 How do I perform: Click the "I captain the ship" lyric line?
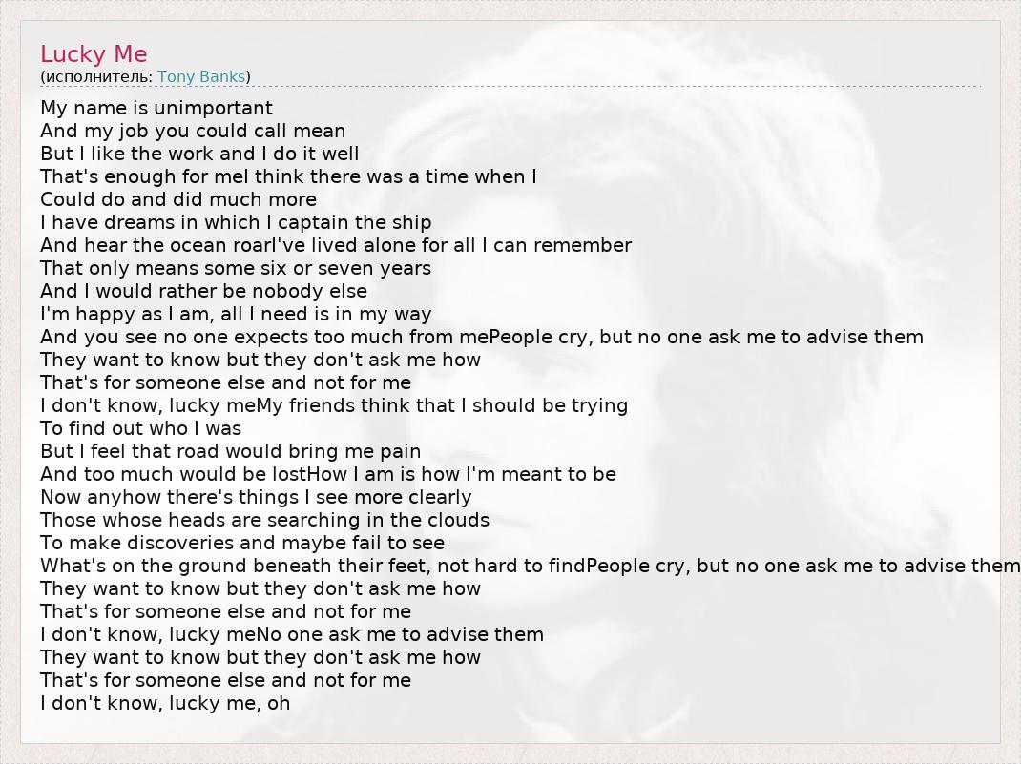point(236,222)
